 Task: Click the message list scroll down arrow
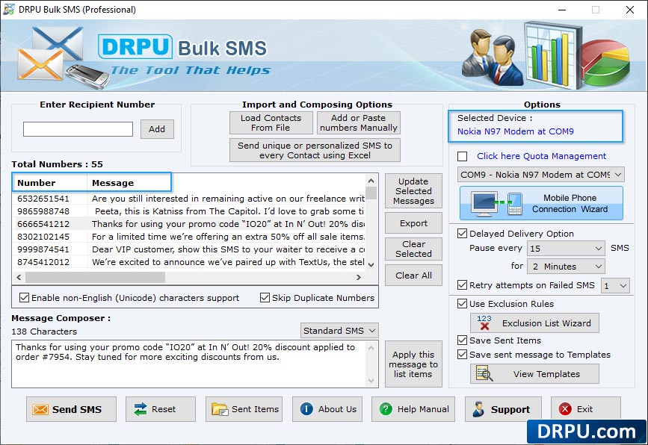click(371, 264)
